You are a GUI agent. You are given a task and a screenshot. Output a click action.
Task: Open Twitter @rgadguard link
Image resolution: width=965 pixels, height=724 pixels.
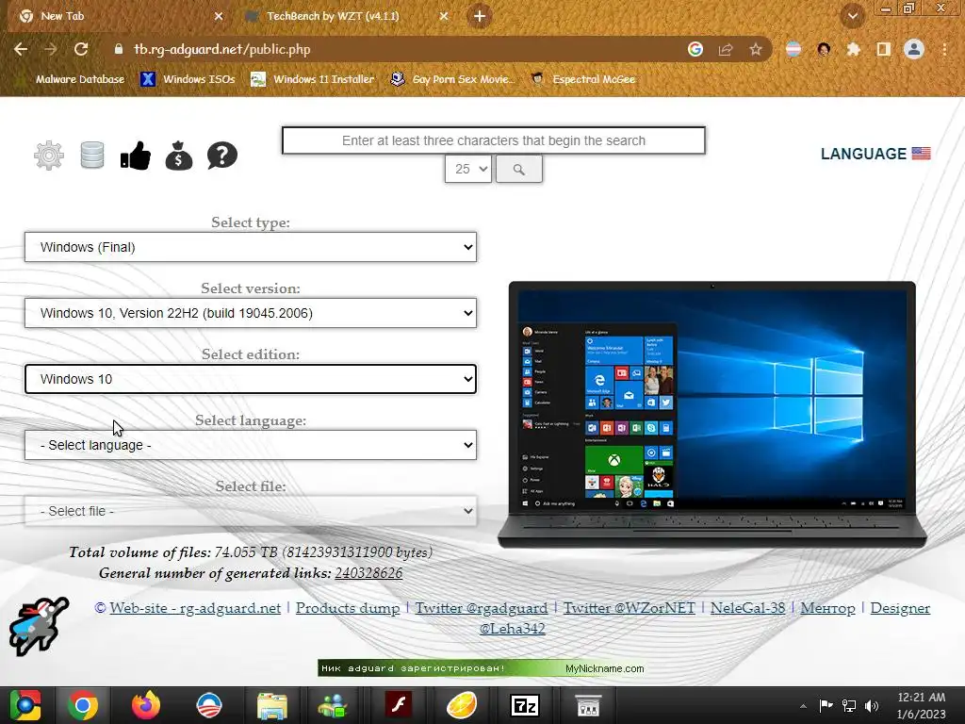pyautogui.click(x=482, y=608)
